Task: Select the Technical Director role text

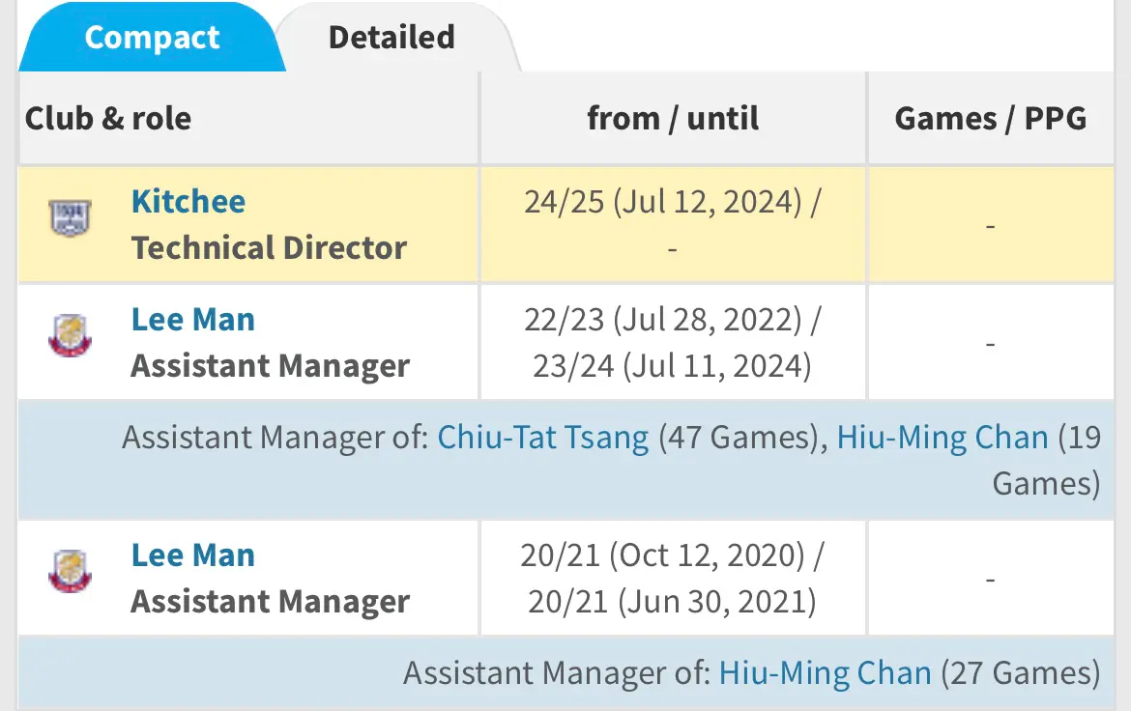Action: 269,248
